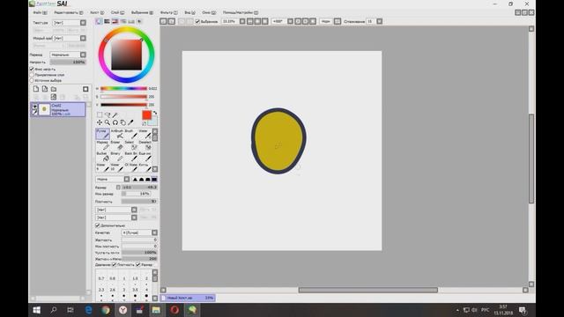Select the Marker tool
Viewport: 564px width, 317px height.
103,145
